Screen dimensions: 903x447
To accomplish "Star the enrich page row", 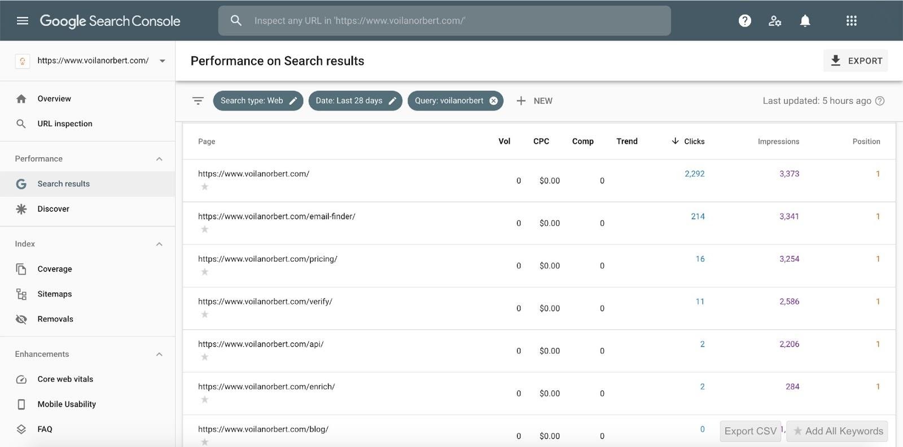I will [x=205, y=399].
